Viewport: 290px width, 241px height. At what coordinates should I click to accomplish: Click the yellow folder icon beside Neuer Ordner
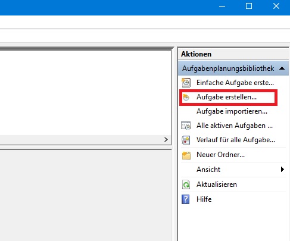[x=186, y=155]
